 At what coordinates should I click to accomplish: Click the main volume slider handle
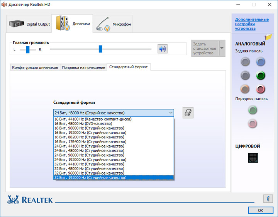(x=100, y=49)
